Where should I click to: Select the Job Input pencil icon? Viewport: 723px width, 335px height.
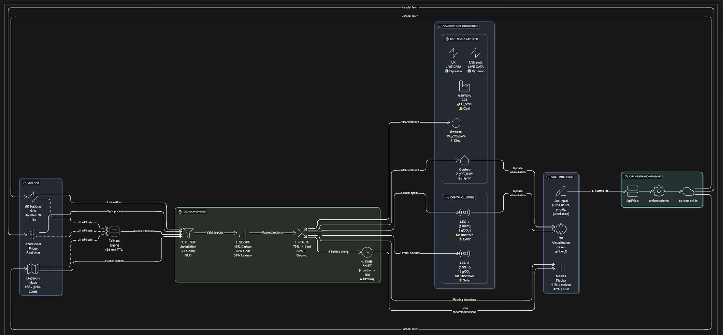click(x=561, y=191)
